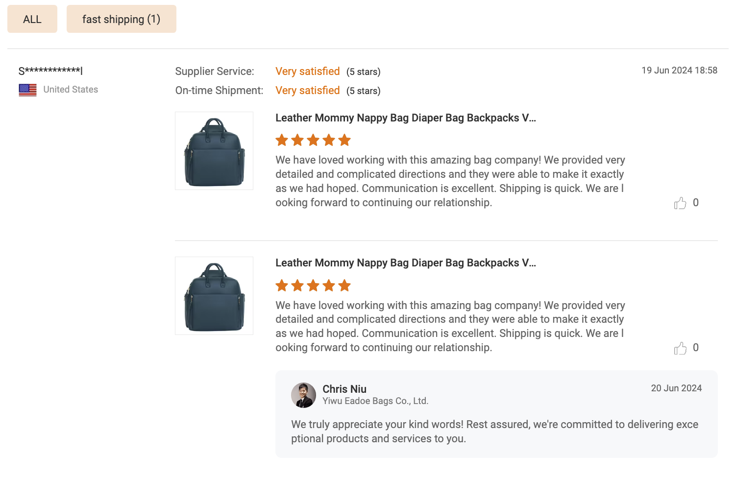This screenshot has height=477, width=735.
Task: Select the ALL reviews filter tab
Action: coord(32,19)
